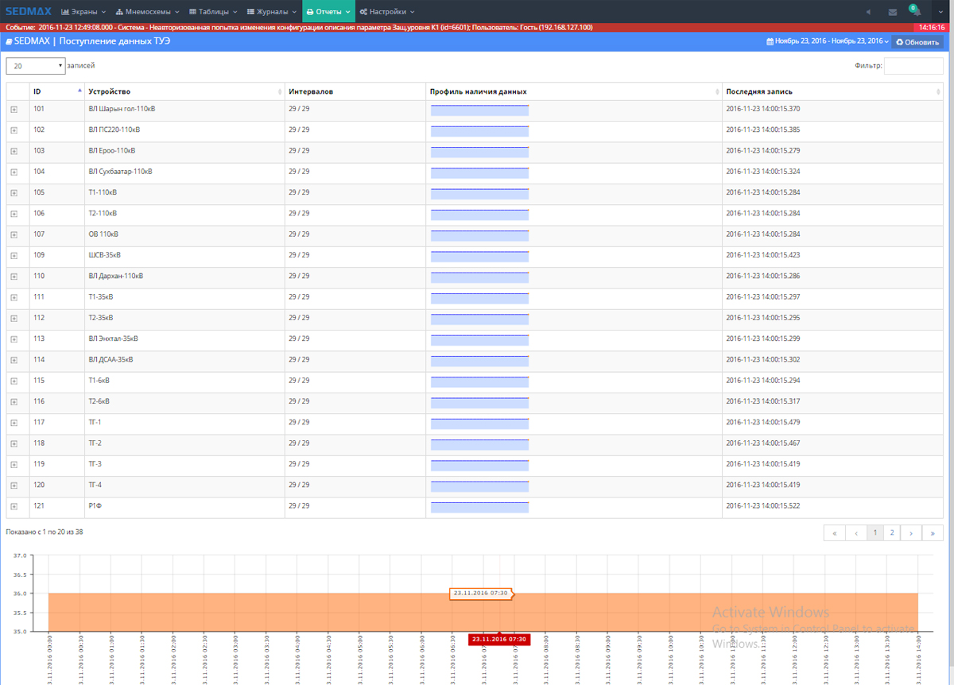Viewport: 954px width, 685px height.
Task: Click the Обновить button
Action: [917, 42]
